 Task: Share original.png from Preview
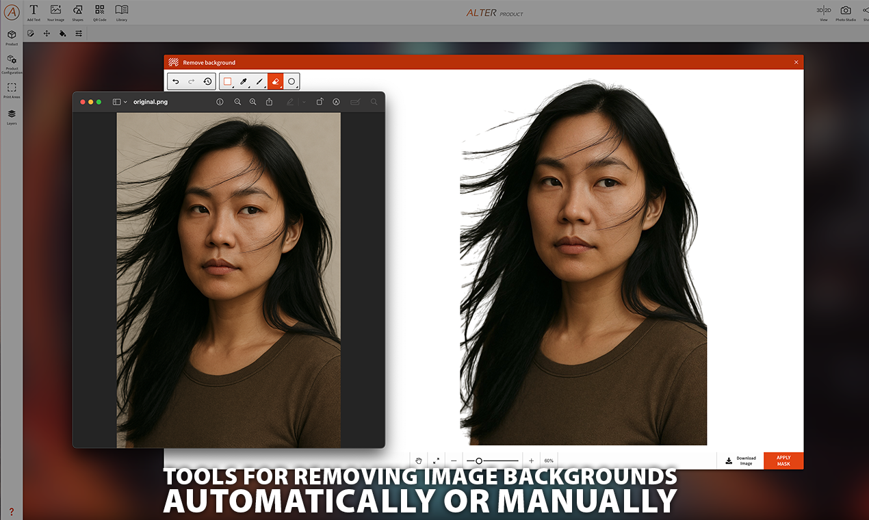[x=270, y=102]
